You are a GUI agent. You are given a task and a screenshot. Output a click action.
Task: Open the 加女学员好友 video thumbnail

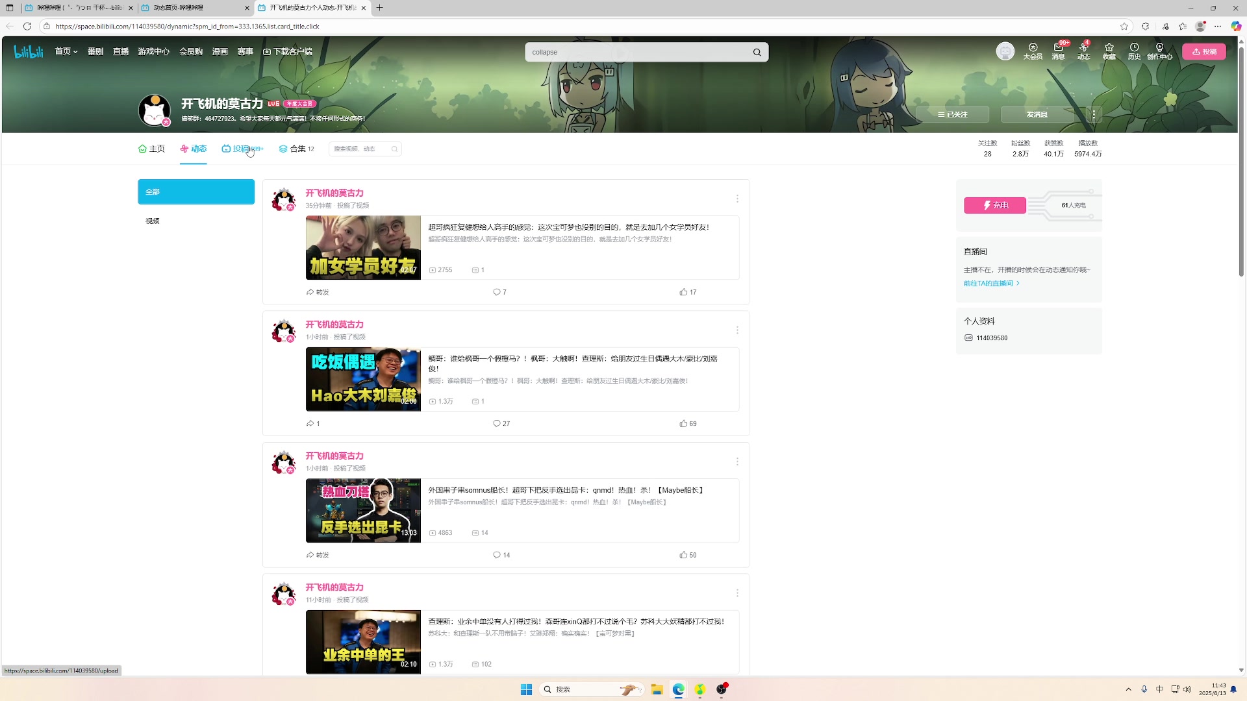pos(363,248)
